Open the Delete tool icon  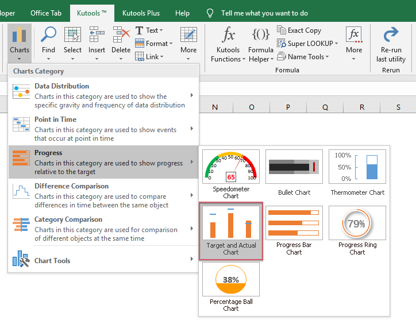click(x=121, y=34)
